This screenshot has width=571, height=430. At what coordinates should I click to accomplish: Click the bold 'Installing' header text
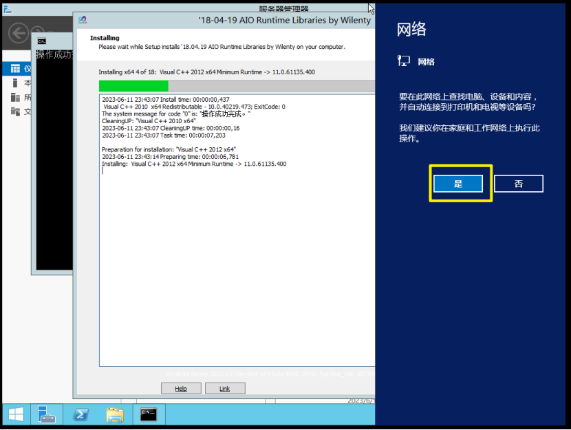(x=105, y=38)
